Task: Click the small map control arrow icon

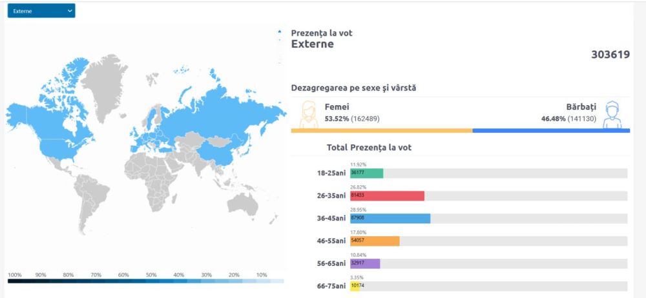Action: pos(279,32)
